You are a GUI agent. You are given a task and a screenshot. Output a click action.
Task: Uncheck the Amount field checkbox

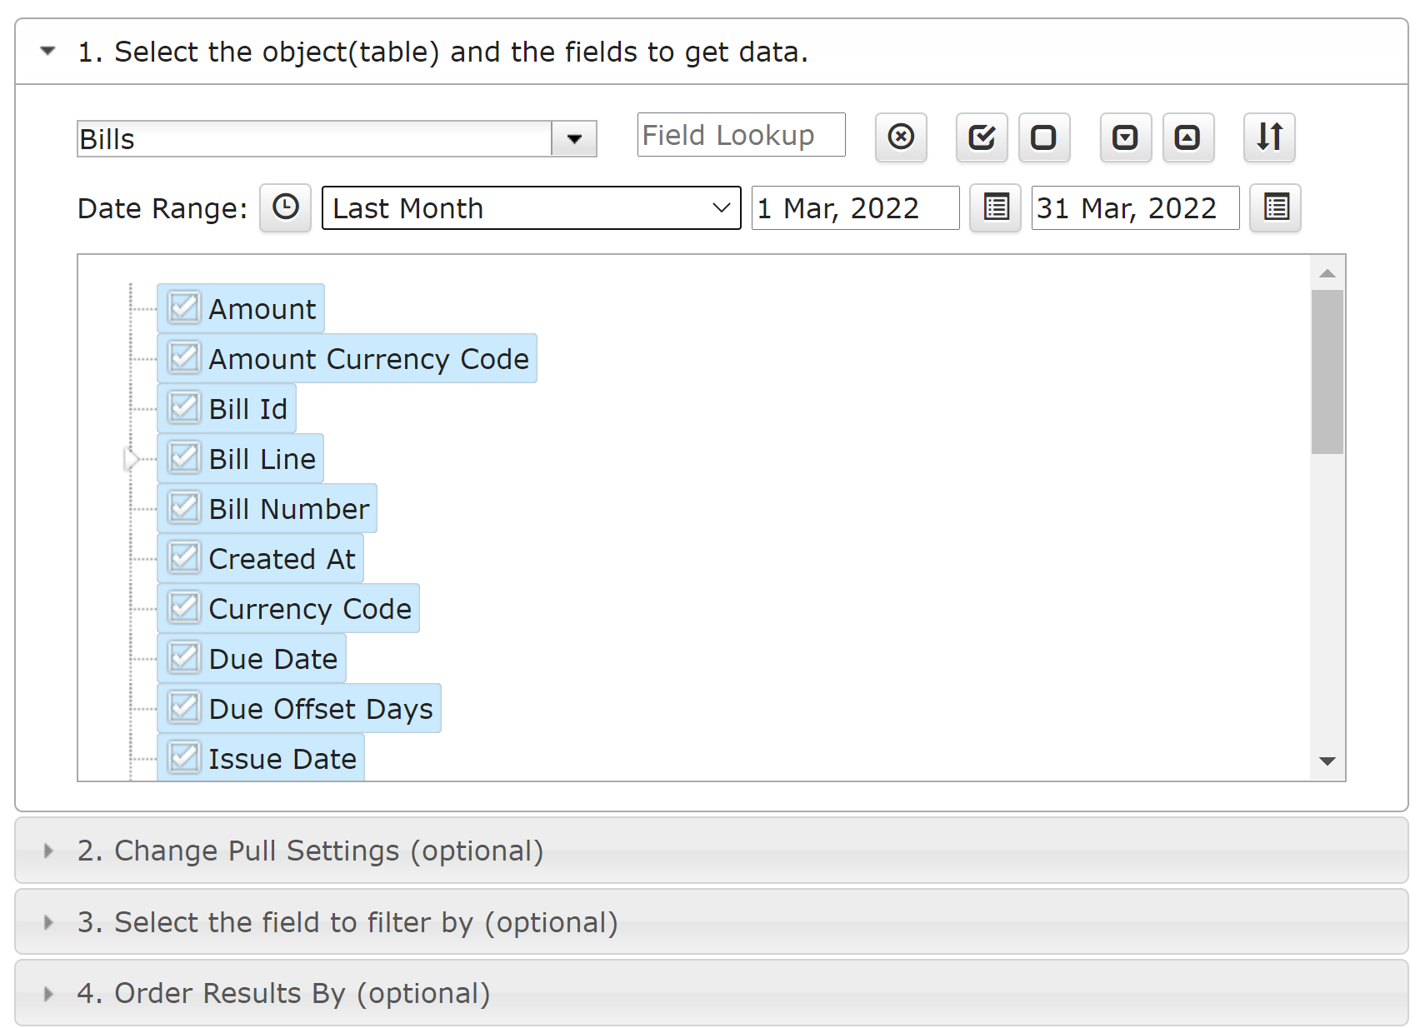183,307
